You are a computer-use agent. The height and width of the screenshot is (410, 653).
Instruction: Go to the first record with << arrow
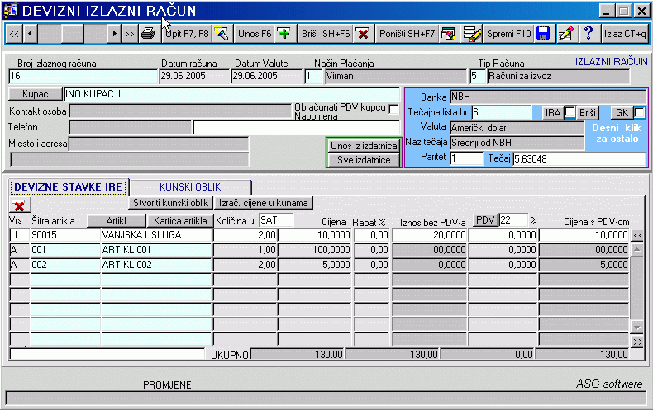point(14,34)
